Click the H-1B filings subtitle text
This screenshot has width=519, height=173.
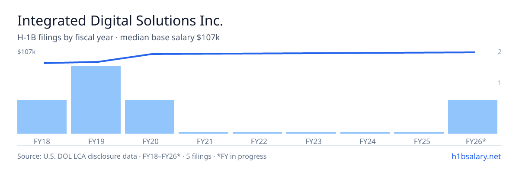tap(119, 38)
